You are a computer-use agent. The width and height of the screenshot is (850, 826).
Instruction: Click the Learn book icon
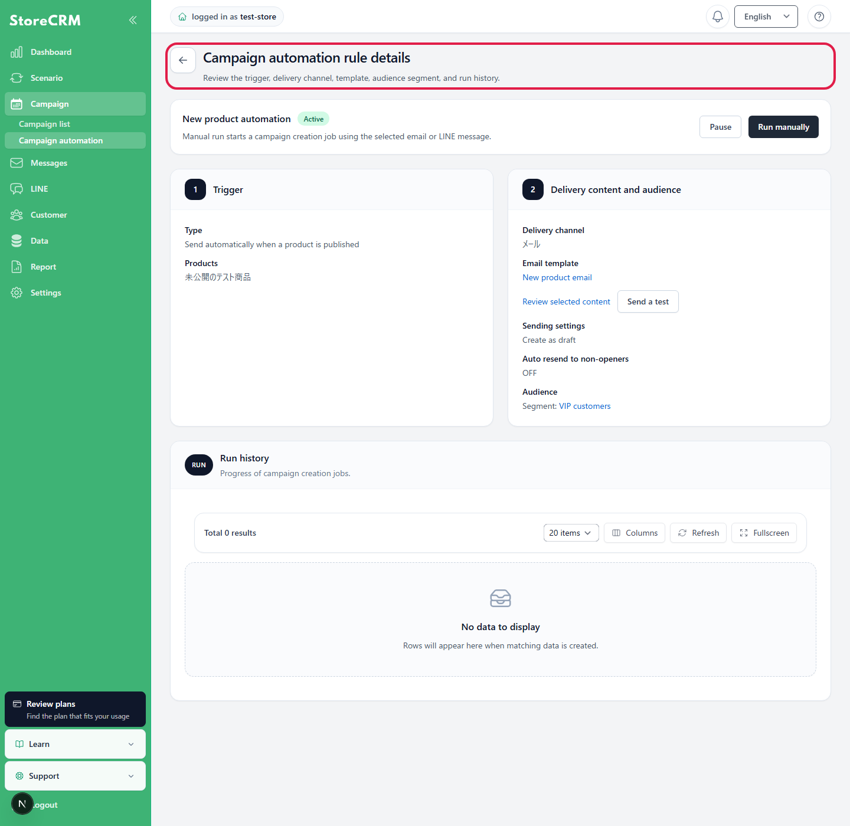pos(19,744)
